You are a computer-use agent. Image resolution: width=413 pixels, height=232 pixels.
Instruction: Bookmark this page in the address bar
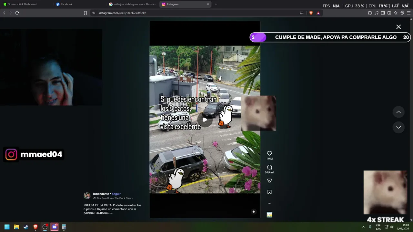coord(85,13)
